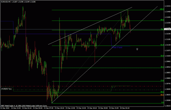Viewport: 171px width, 110px height.
Task: Click price axis label 1.31515
Action: (168, 6)
